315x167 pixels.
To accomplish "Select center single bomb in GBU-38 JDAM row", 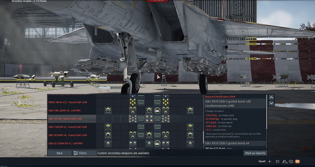I will 149,135.
